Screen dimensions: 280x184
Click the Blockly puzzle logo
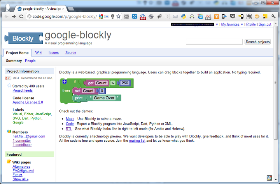(x=24, y=38)
